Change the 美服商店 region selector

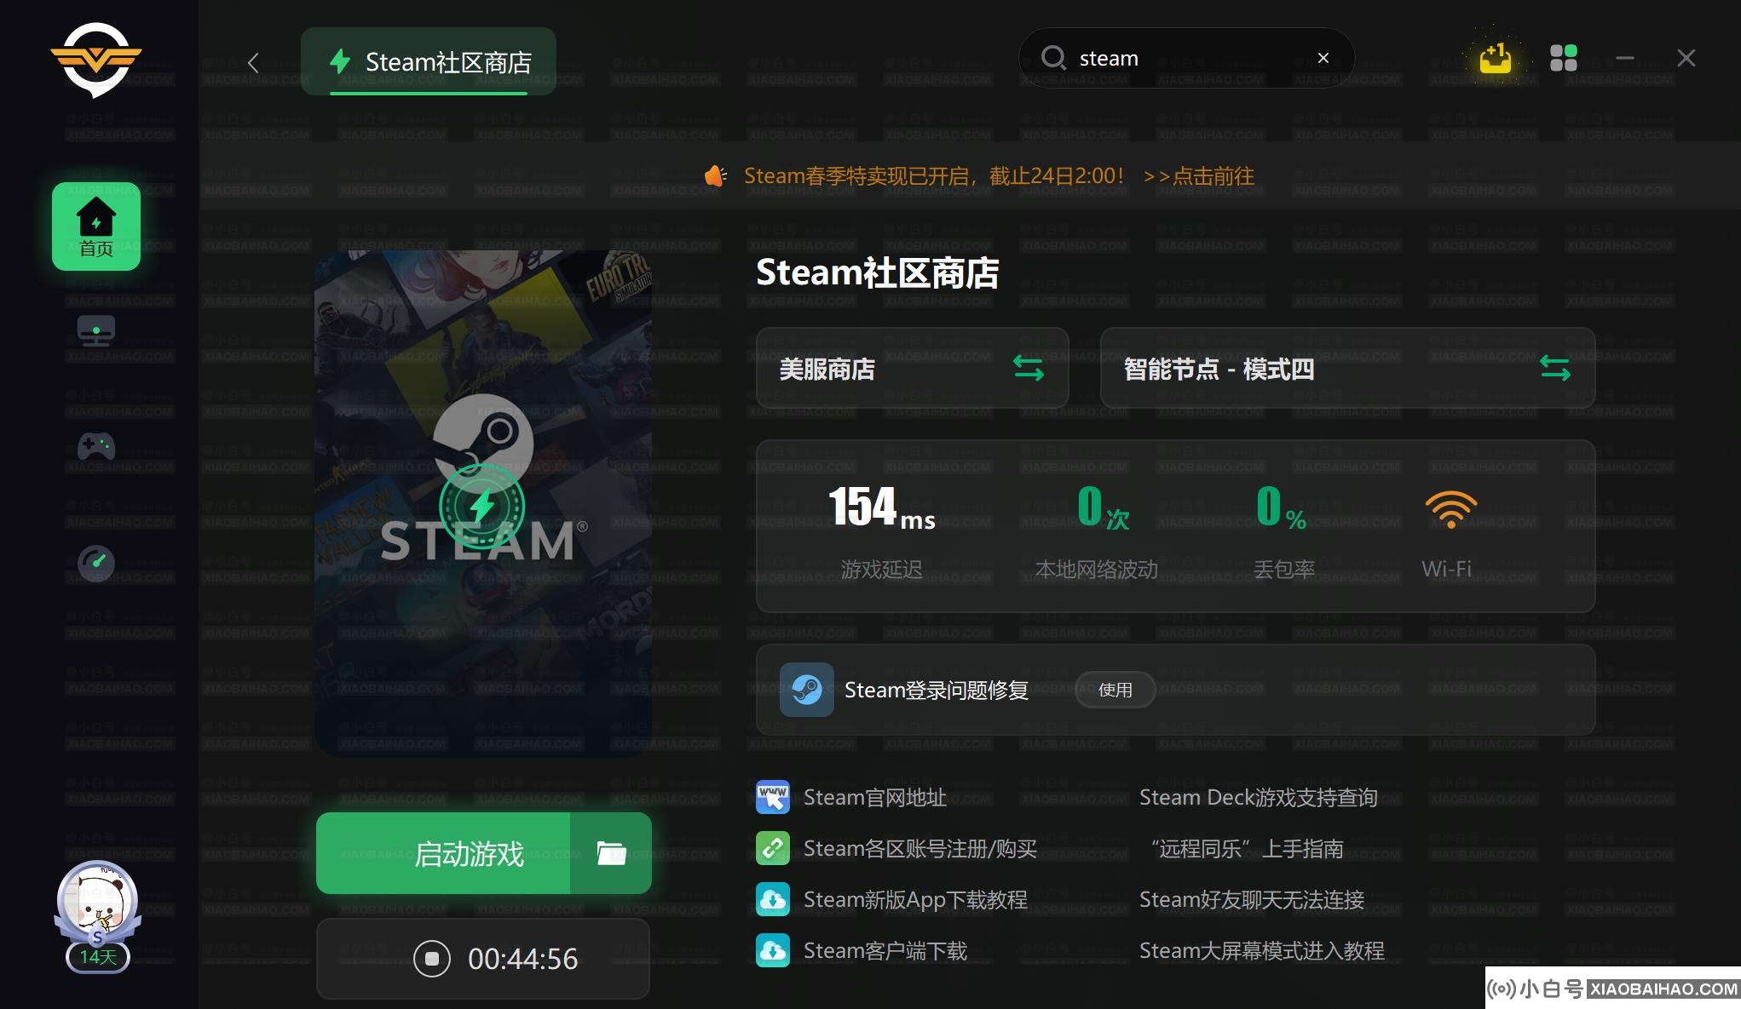(912, 368)
